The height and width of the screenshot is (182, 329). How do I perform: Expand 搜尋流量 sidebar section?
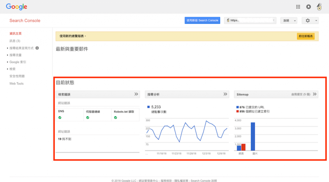pos(15,55)
